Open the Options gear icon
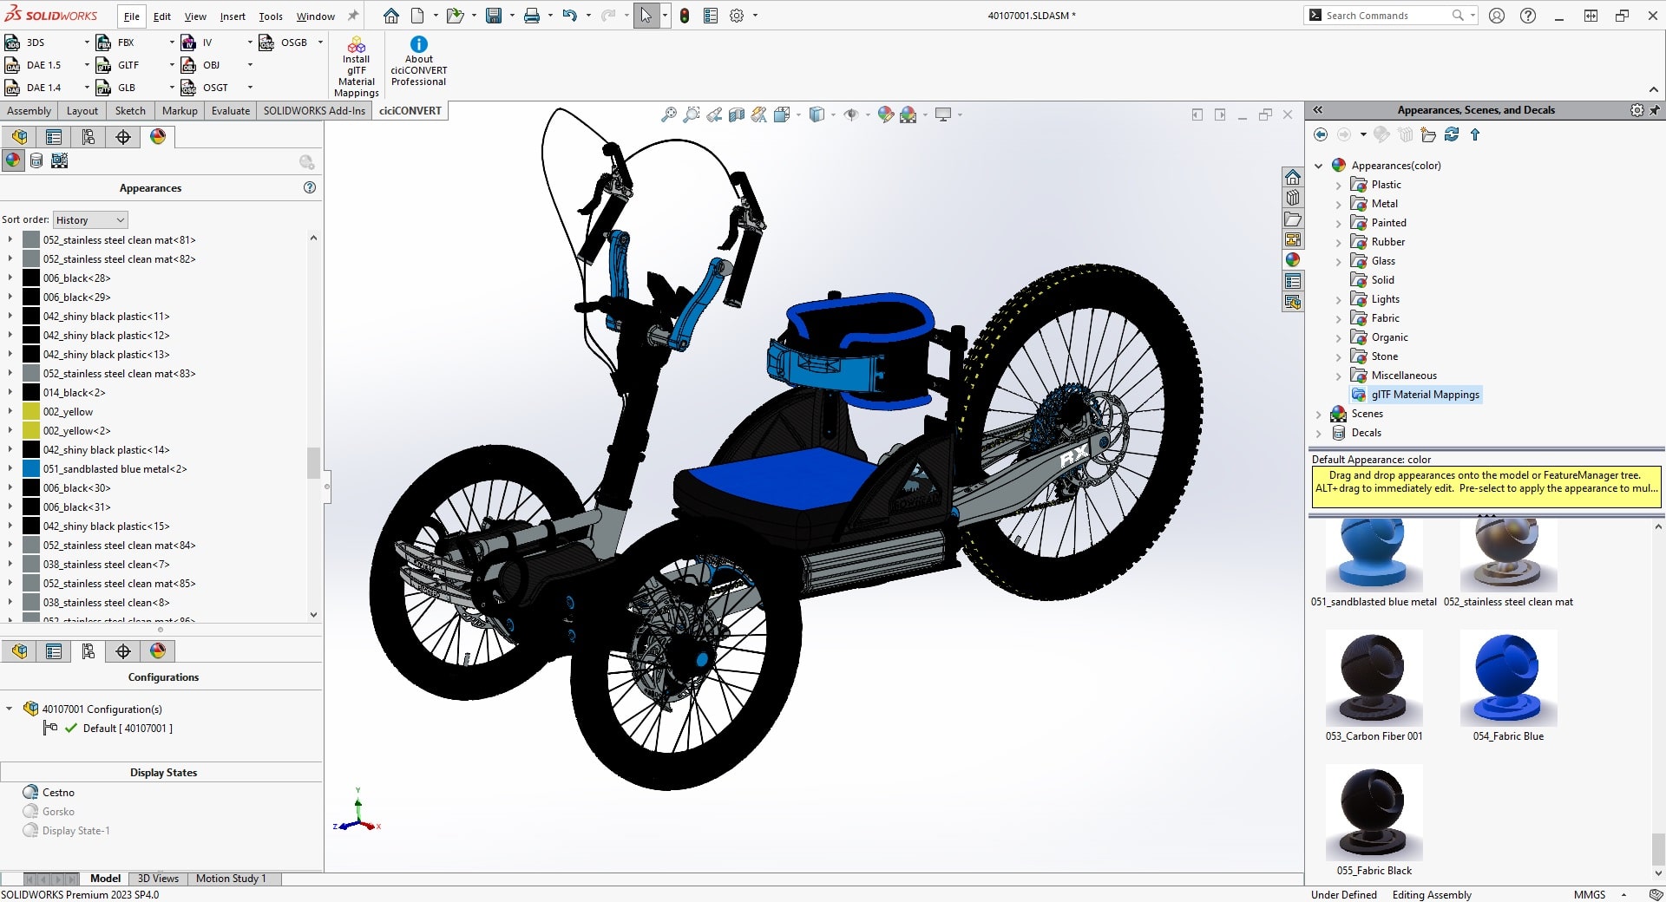 coord(737,16)
